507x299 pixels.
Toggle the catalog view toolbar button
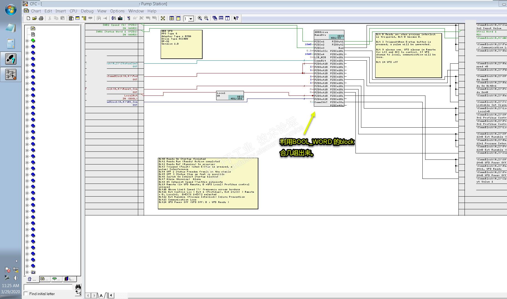pyautogui.click(x=71, y=18)
